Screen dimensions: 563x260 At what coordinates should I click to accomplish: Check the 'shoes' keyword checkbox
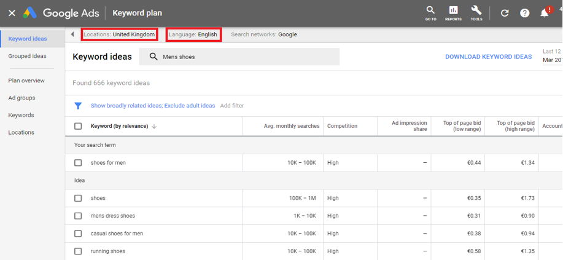(x=78, y=198)
